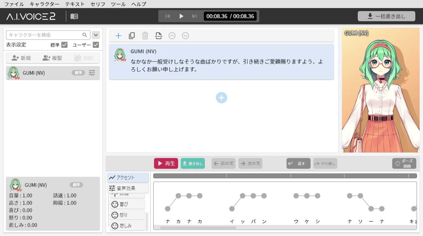The height and width of the screenshot is (236, 423).
Task: Expand the dropdown next to search field
Action: [96, 35]
